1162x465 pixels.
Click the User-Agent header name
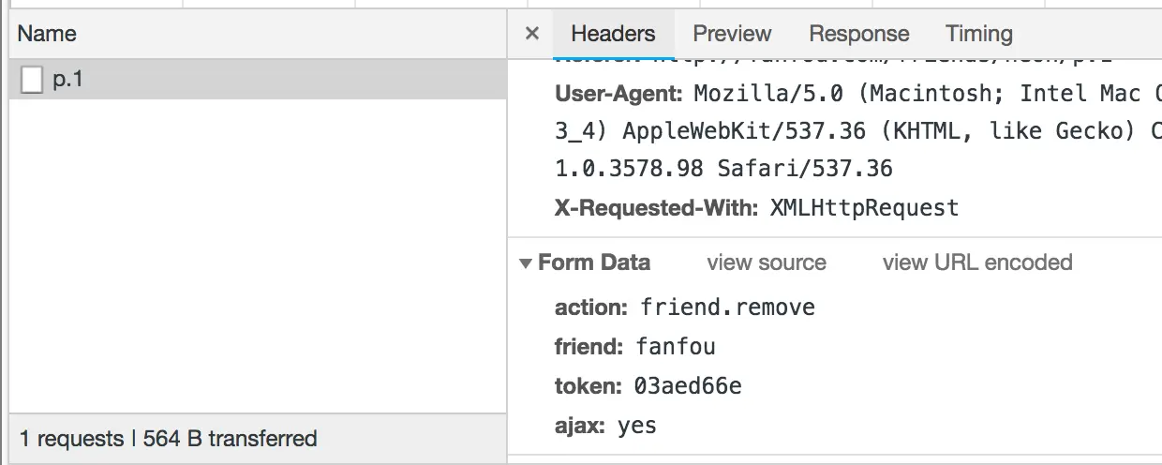click(618, 94)
